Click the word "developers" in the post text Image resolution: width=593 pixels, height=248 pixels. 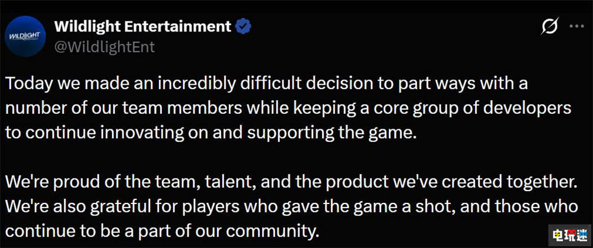click(x=528, y=108)
